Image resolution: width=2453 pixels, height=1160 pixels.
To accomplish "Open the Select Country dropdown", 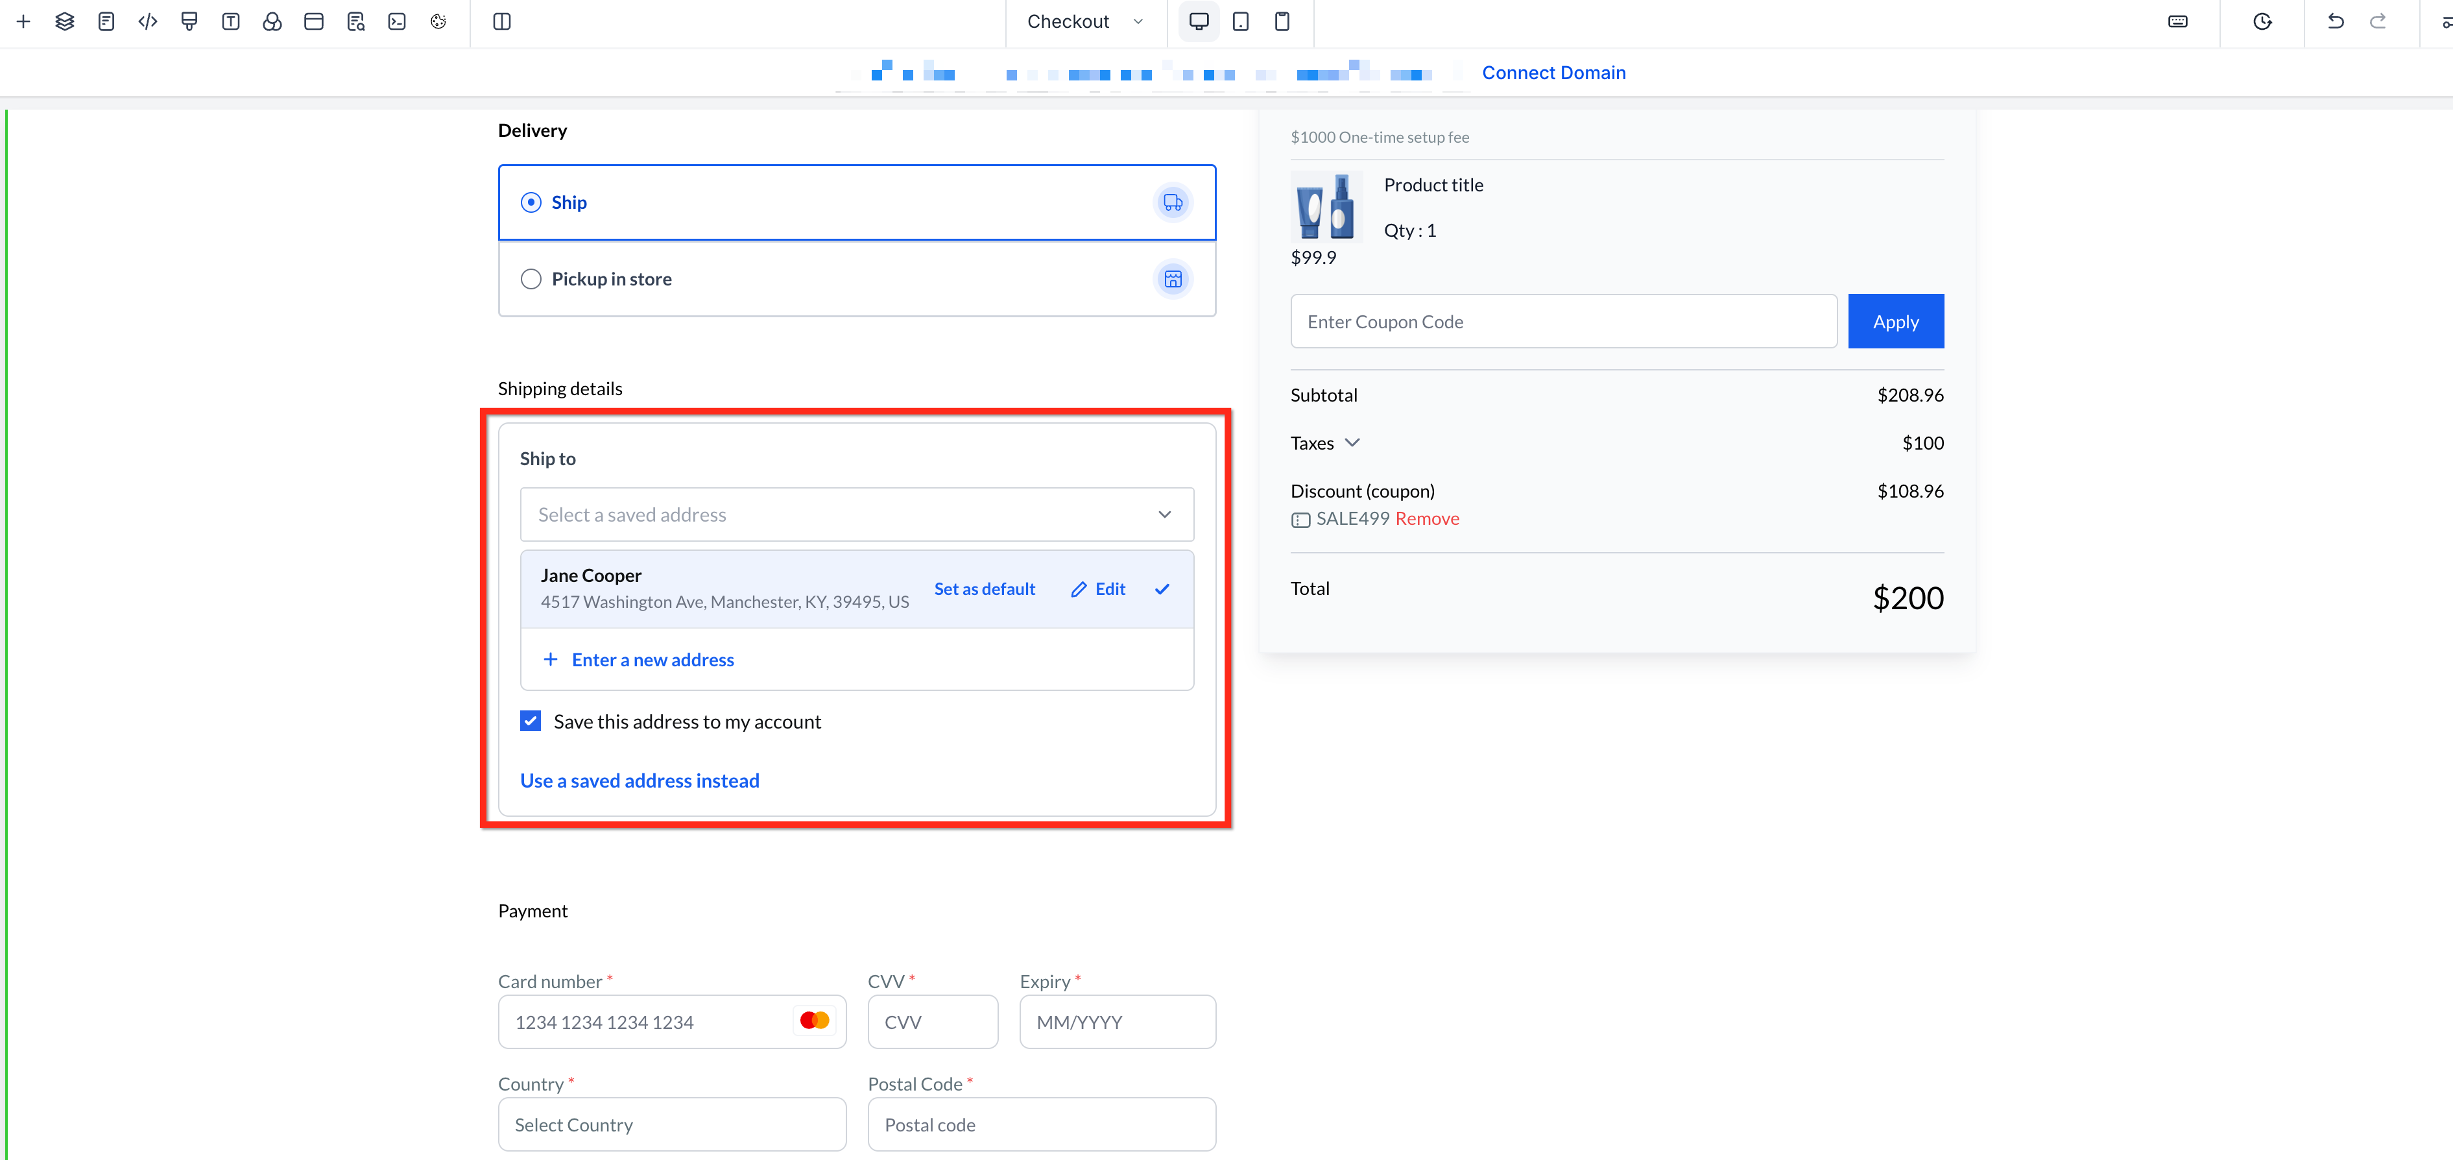I will pos(673,1124).
